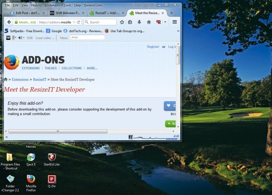Open the hamburger menu icon

pyautogui.click(x=175, y=22)
